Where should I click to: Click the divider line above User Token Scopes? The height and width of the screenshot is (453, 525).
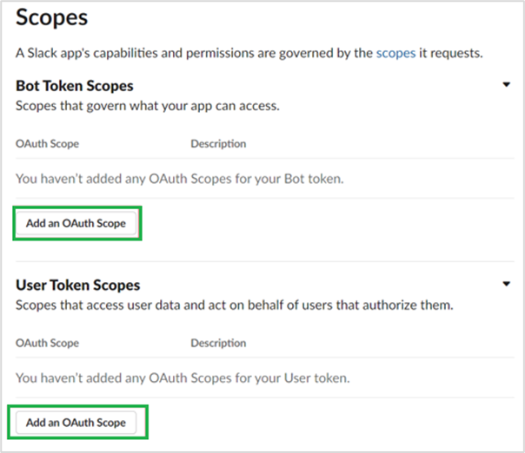point(262,261)
